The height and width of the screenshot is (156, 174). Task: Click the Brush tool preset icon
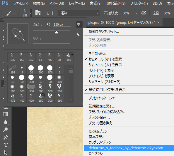9,13
